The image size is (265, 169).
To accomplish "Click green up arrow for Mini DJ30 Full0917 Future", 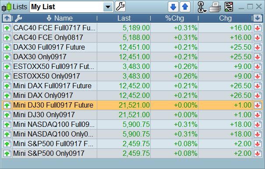I will coord(7,105).
